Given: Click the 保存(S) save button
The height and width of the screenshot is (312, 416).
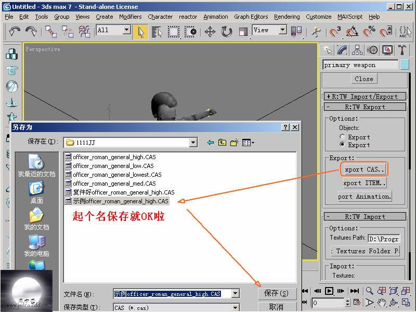Looking at the screenshot, I should 277,293.
